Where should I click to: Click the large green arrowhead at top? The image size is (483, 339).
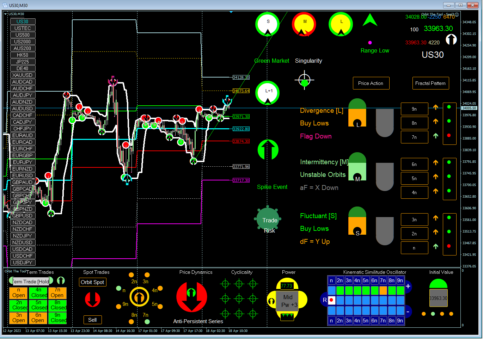tap(370, 20)
